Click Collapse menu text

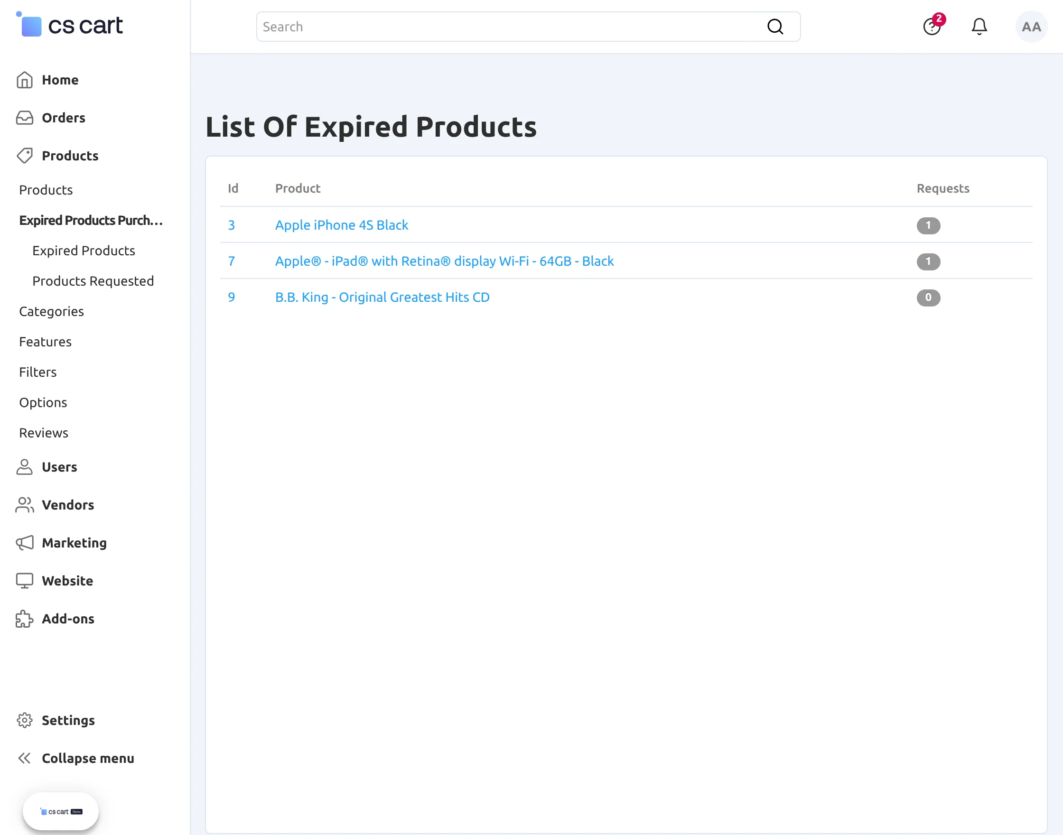(x=88, y=758)
